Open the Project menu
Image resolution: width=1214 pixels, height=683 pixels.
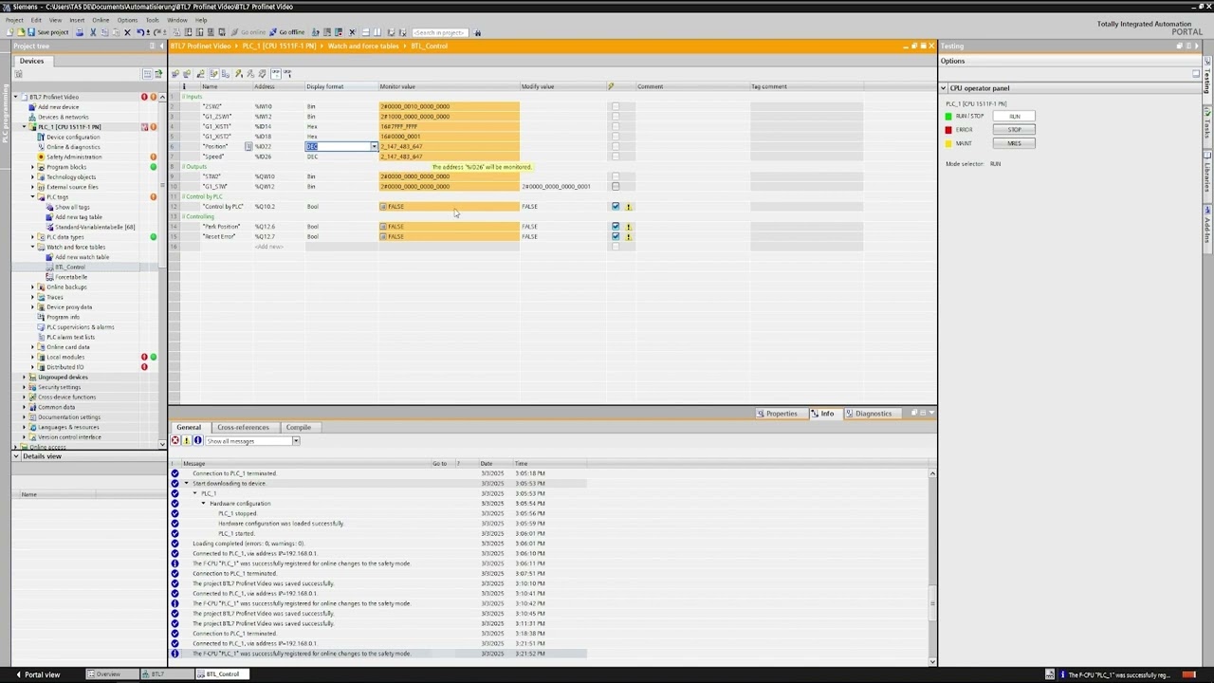point(14,20)
